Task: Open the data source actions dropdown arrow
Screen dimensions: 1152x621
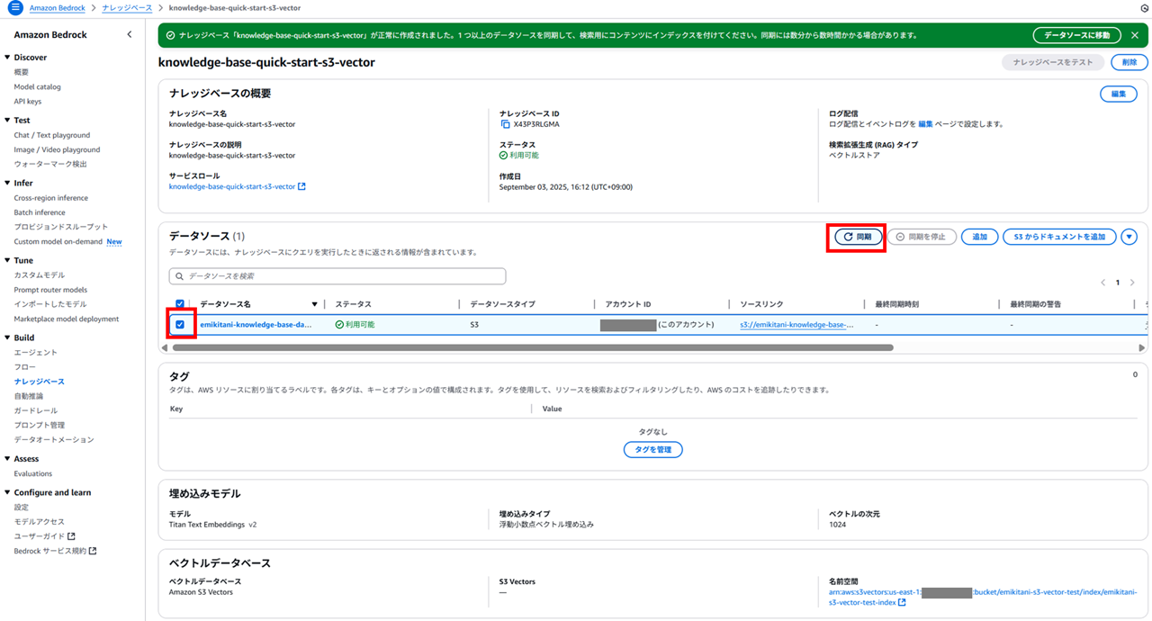Action: [x=1129, y=237]
